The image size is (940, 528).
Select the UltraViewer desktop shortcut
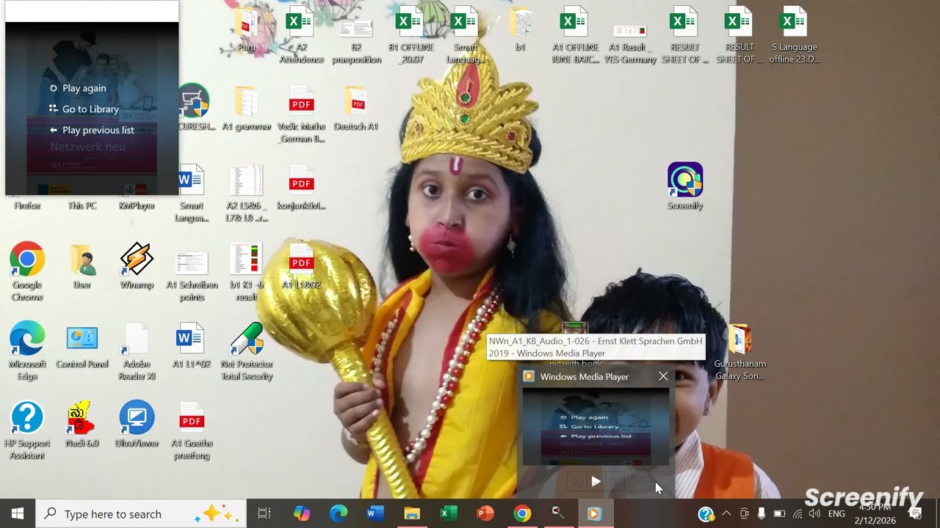click(x=137, y=425)
